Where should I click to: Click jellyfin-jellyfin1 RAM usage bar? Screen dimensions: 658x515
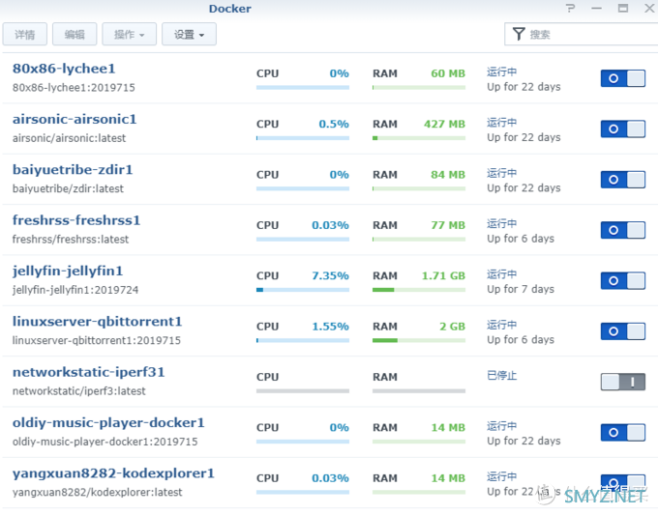tap(419, 290)
